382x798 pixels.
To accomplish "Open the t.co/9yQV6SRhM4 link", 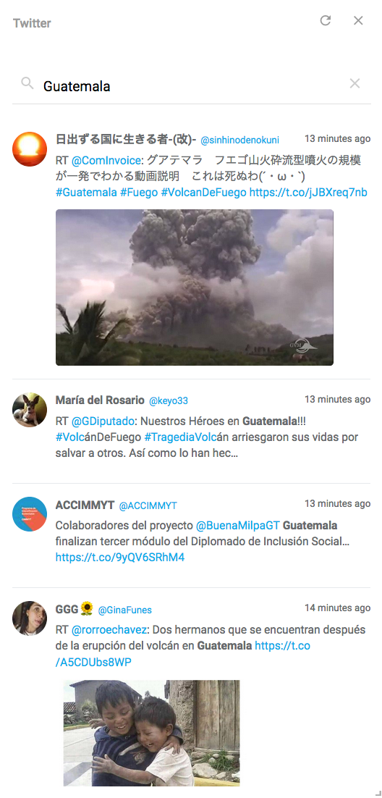I will 120,558.
